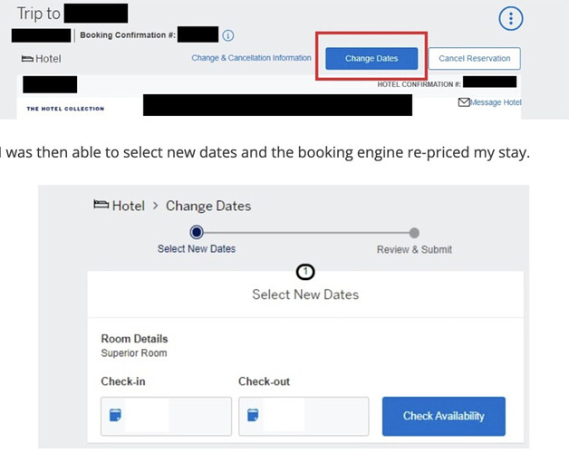
Task: Click Hotel in the breadcrumb trail
Action: point(129,206)
